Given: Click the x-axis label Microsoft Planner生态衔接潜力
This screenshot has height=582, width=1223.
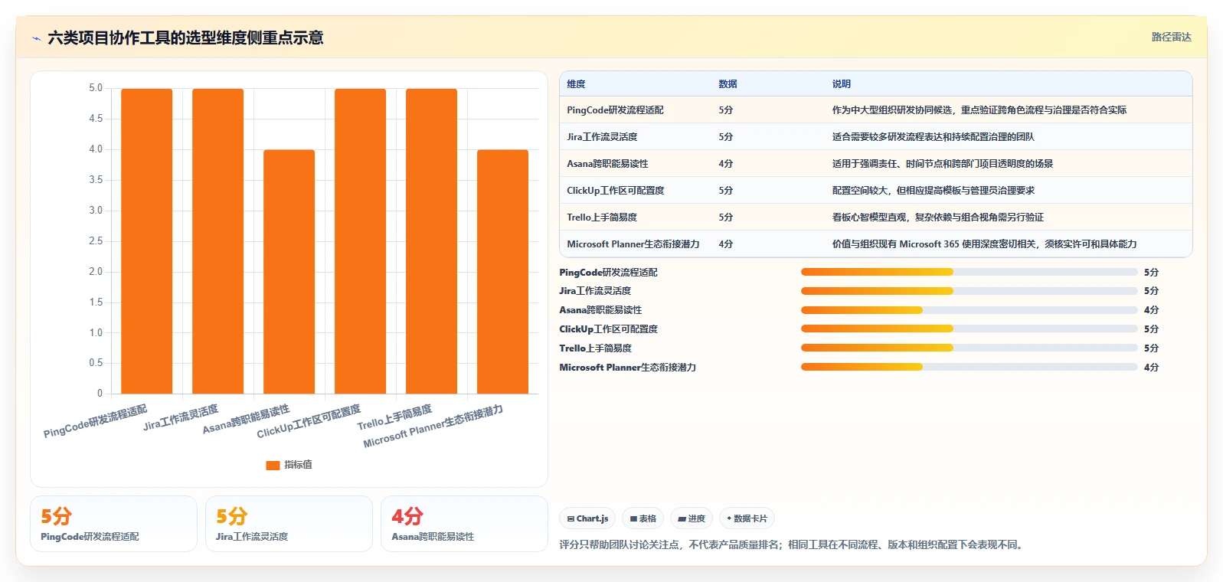Looking at the screenshot, I should tap(433, 427).
